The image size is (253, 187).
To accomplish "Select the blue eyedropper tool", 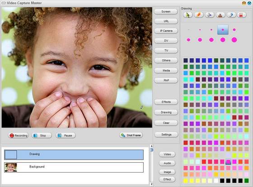I will click(x=231, y=15).
